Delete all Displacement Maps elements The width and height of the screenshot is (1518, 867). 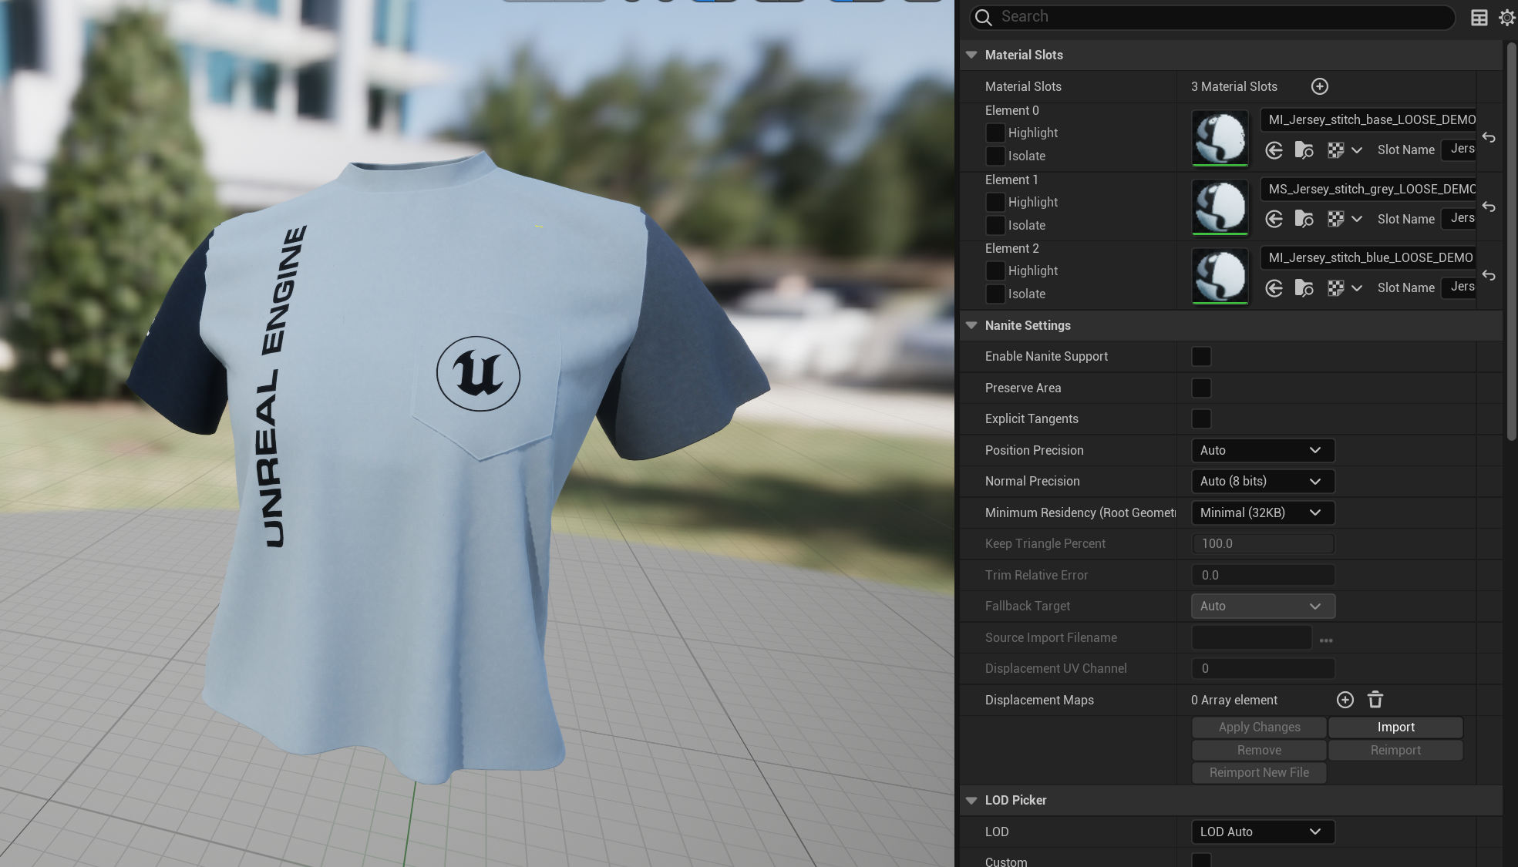pos(1375,700)
